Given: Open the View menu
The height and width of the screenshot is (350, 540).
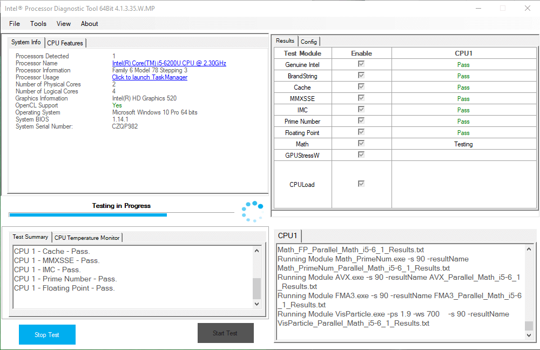Looking at the screenshot, I should 64,24.
